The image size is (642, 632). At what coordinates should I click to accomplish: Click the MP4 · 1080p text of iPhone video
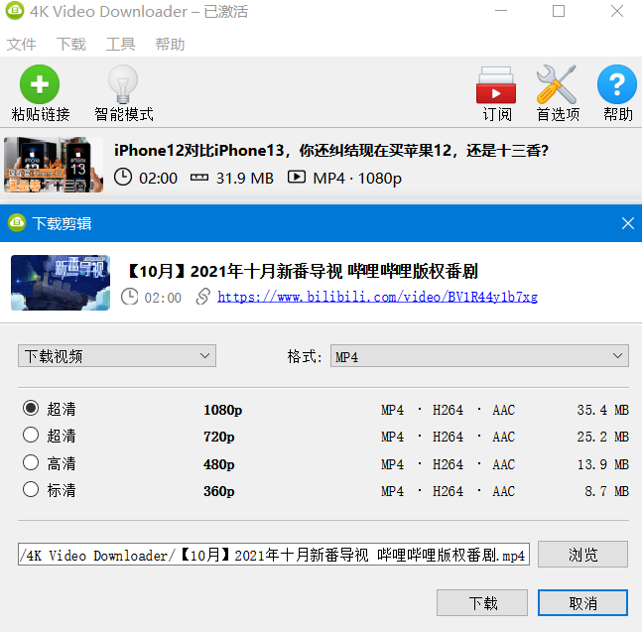pyautogui.click(x=357, y=179)
